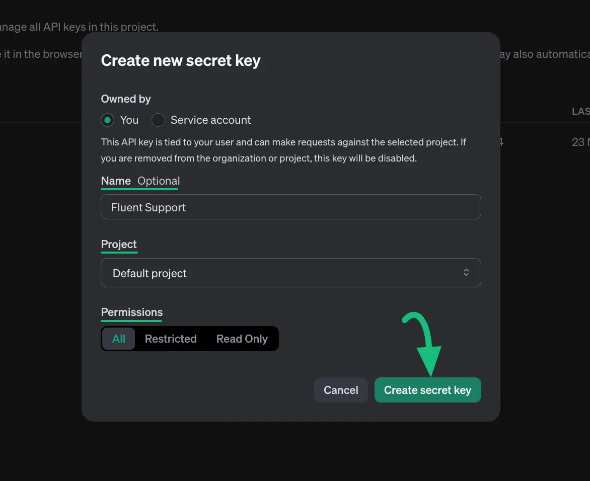Click the Name Optional label
This screenshot has height=481, width=590.
pos(140,181)
